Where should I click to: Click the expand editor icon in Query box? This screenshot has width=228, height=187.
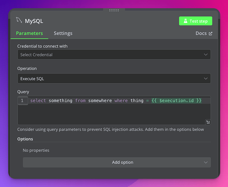coord(208,122)
